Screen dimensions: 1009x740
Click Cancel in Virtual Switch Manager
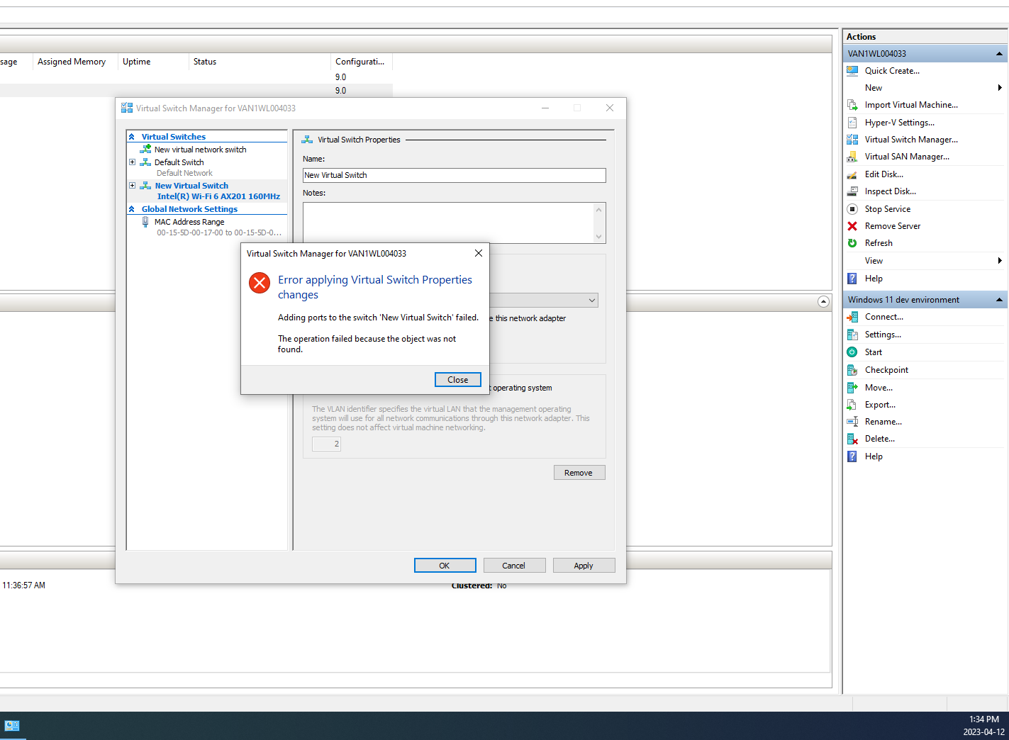pyautogui.click(x=514, y=566)
